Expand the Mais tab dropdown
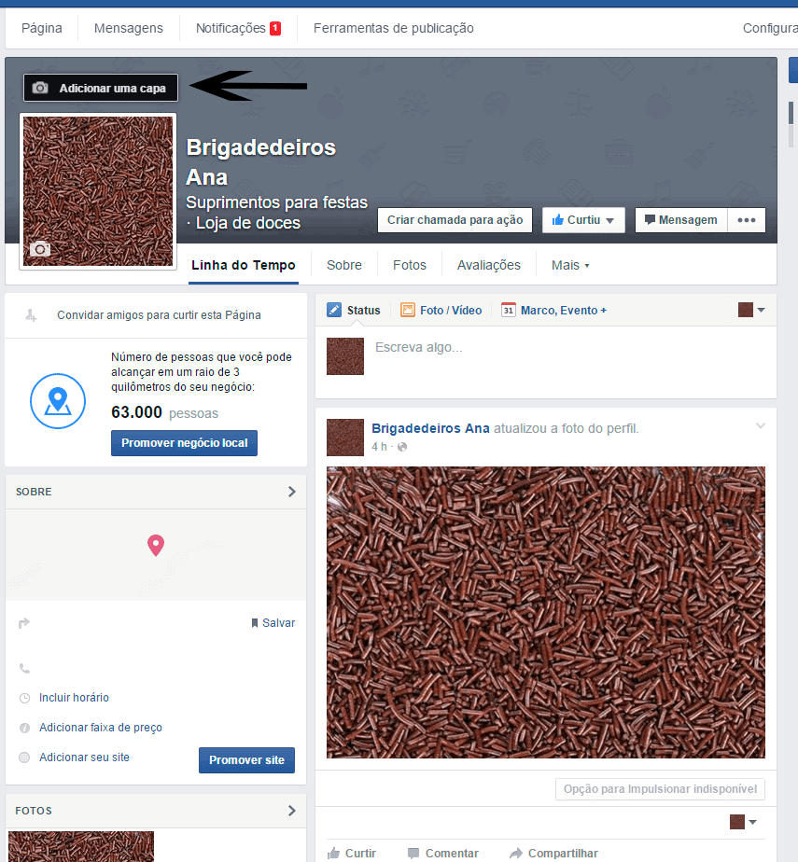 (x=570, y=265)
